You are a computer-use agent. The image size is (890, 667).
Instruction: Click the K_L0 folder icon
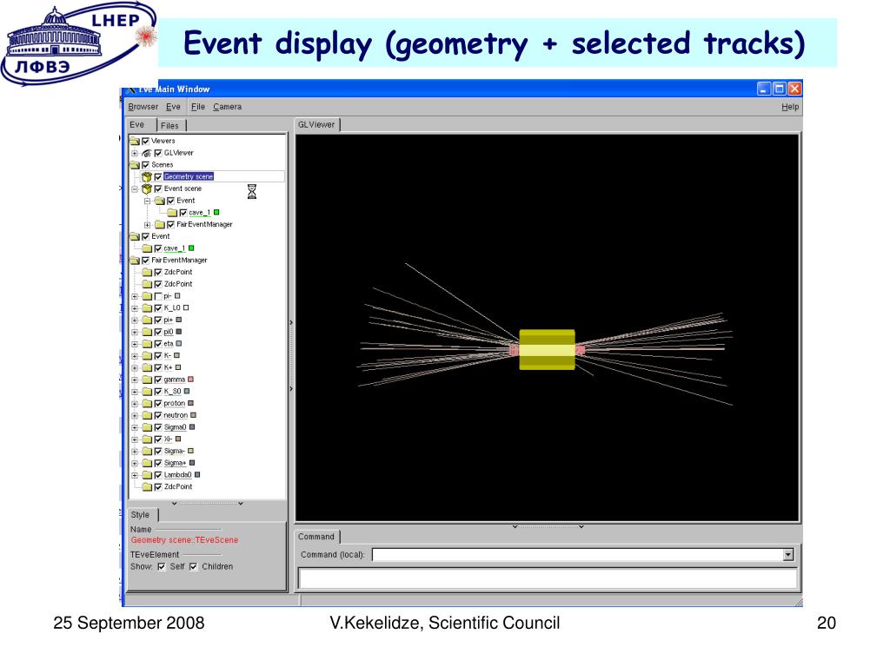point(147,308)
